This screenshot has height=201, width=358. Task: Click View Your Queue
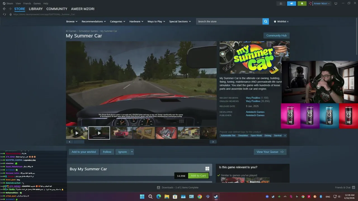tap(270, 152)
